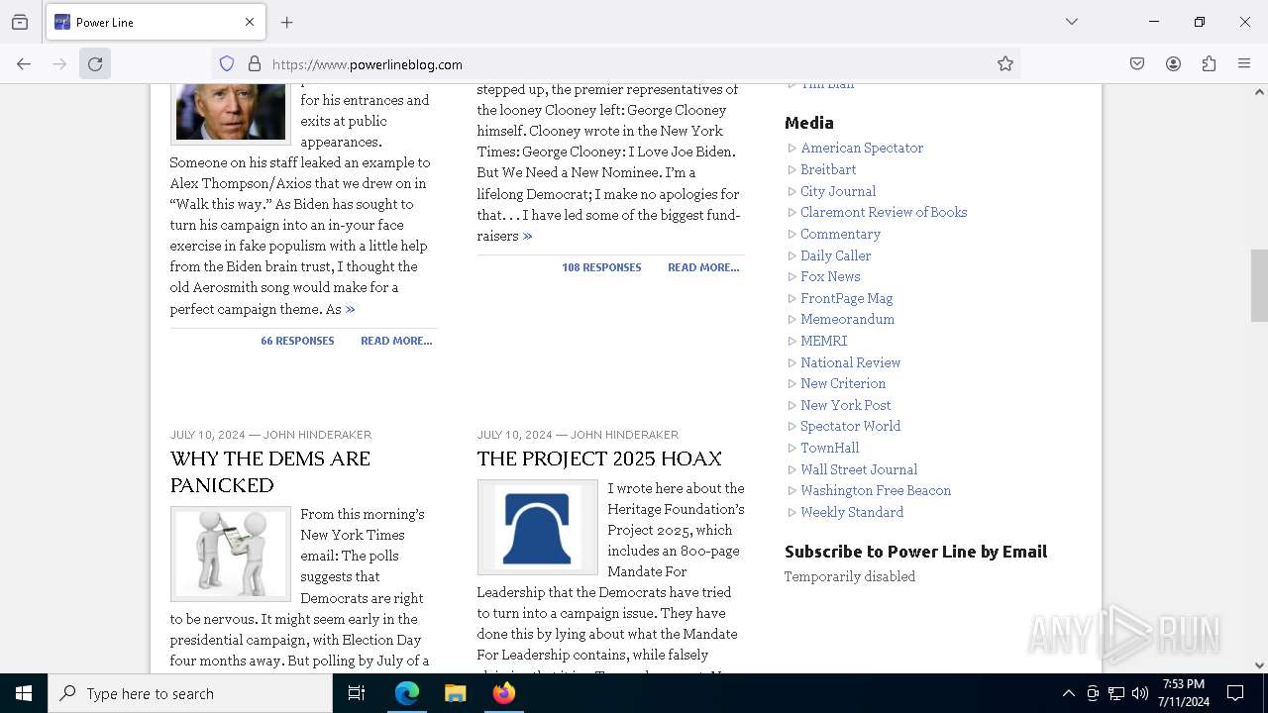Open volume control tray icon
Screen dimensions: 1268x713
tap(1140, 693)
